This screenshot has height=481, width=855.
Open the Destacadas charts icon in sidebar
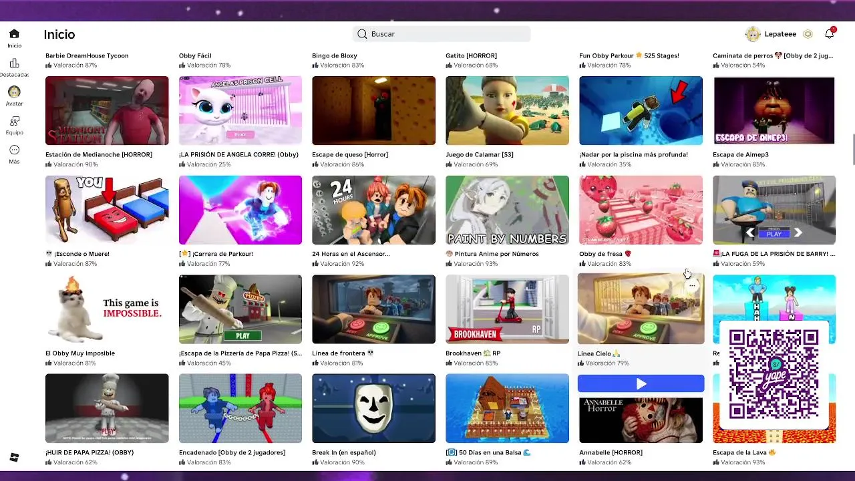pyautogui.click(x=14, y=63)
